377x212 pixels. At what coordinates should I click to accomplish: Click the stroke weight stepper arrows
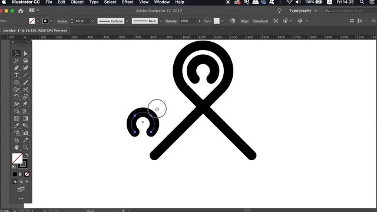click(x=72, y=21)
